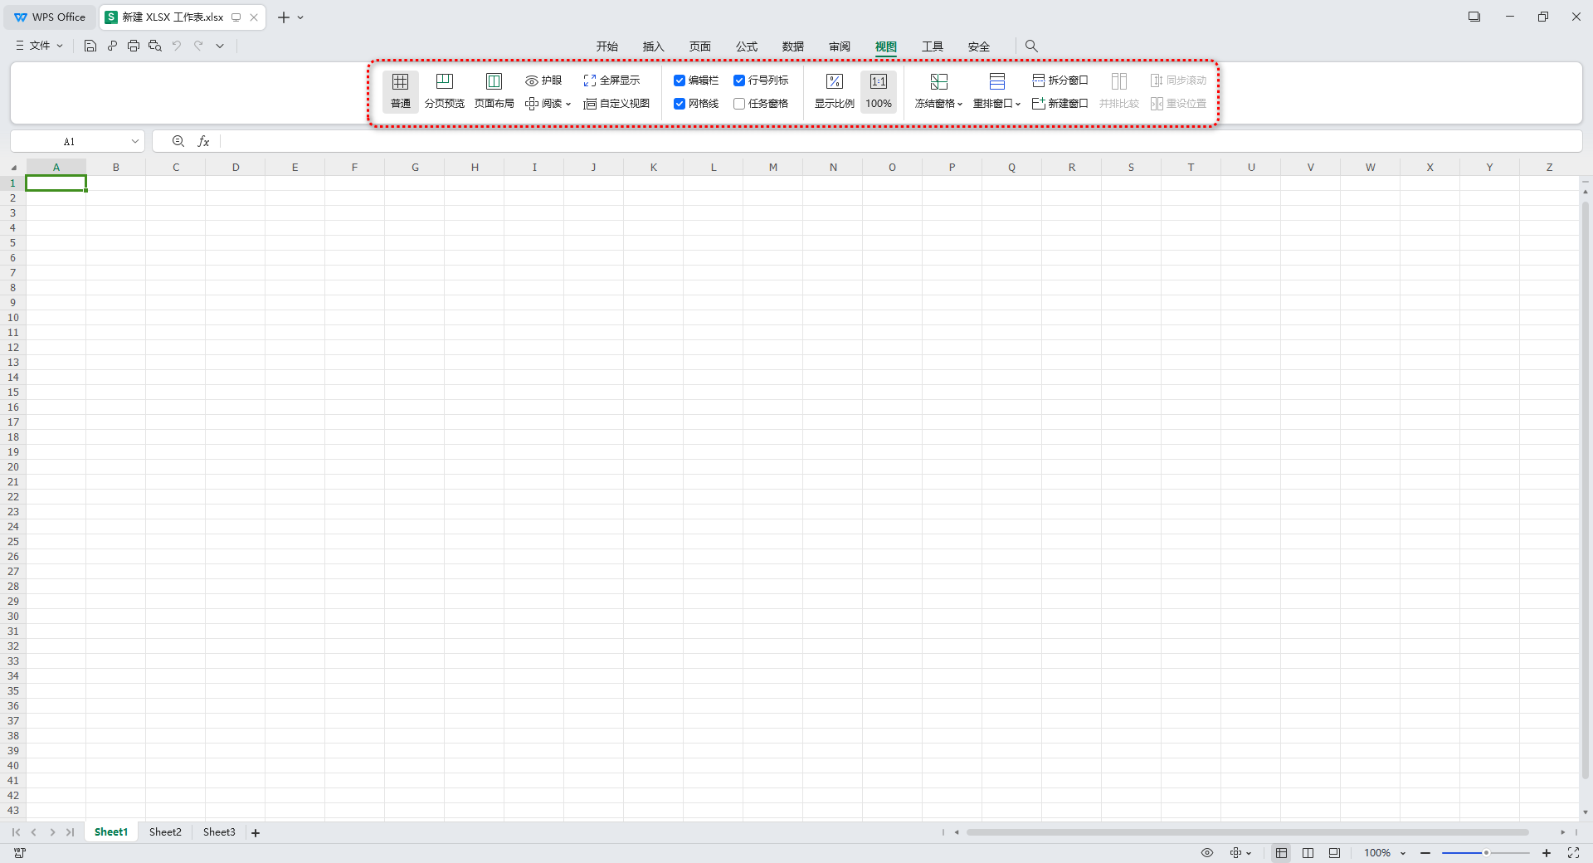The width and height of the screenshot is (1593, 863).
Task: Expand the cell name box dropdown
Action: (x=135, y=142)
